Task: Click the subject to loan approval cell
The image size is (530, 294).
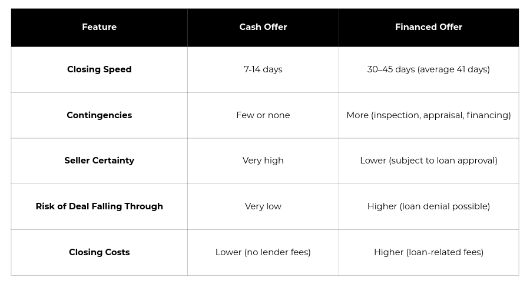Action: coord(428,161)
